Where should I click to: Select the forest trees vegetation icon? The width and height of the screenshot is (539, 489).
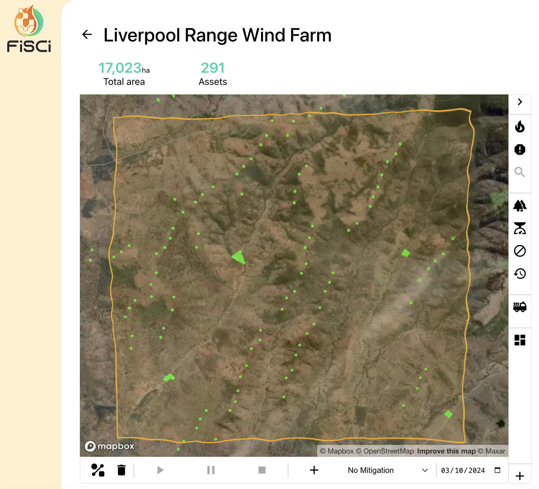click(520, 205)
